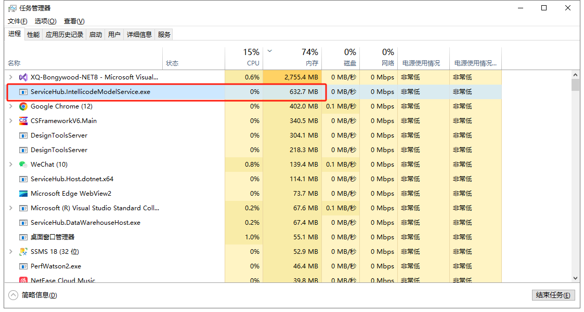
Task: Click the 0.8% CPU value for WeChat
Action: point(252,165)
